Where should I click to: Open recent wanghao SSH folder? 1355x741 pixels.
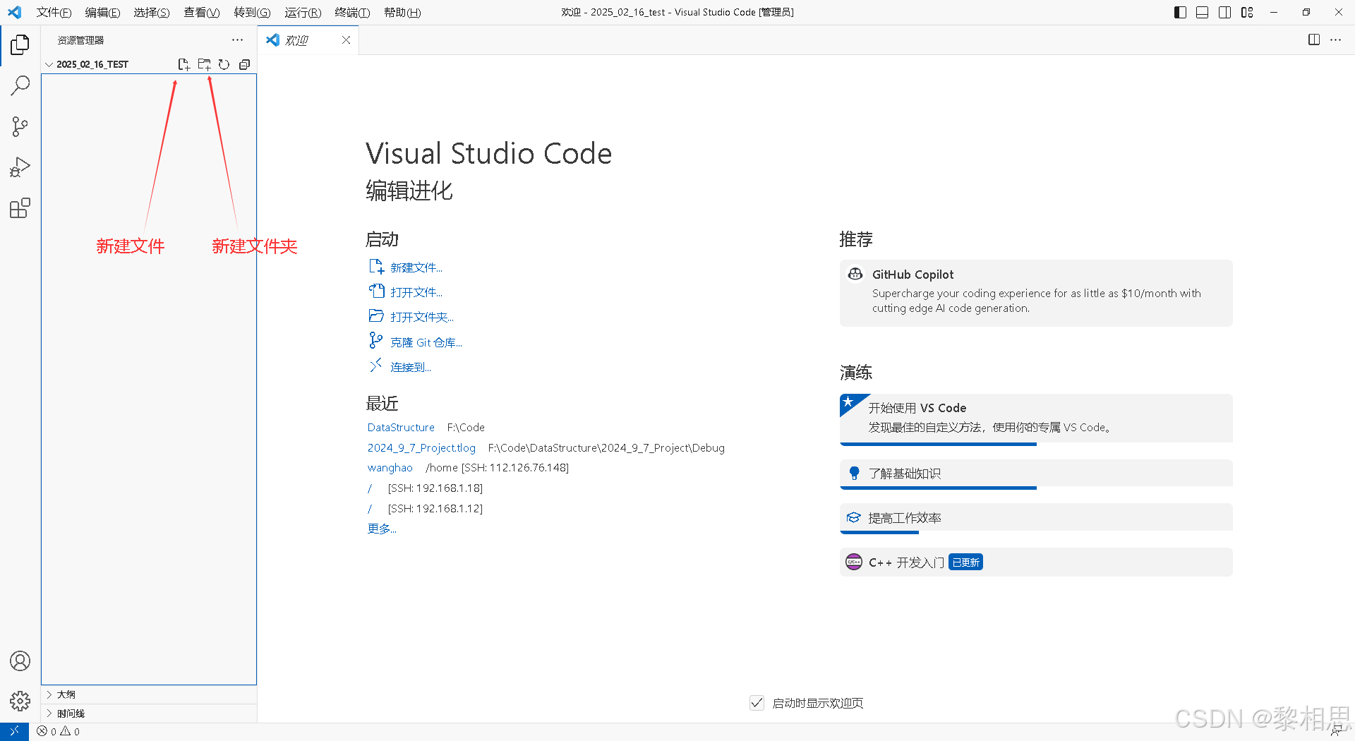click(x=390, y=468)
